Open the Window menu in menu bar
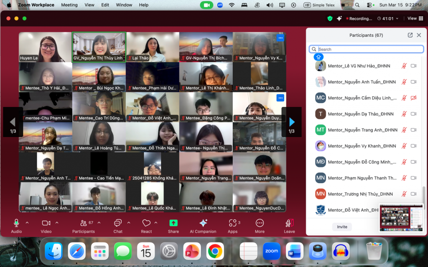The width and height of the screenshot is (428, 267). (x=124, y=5)
